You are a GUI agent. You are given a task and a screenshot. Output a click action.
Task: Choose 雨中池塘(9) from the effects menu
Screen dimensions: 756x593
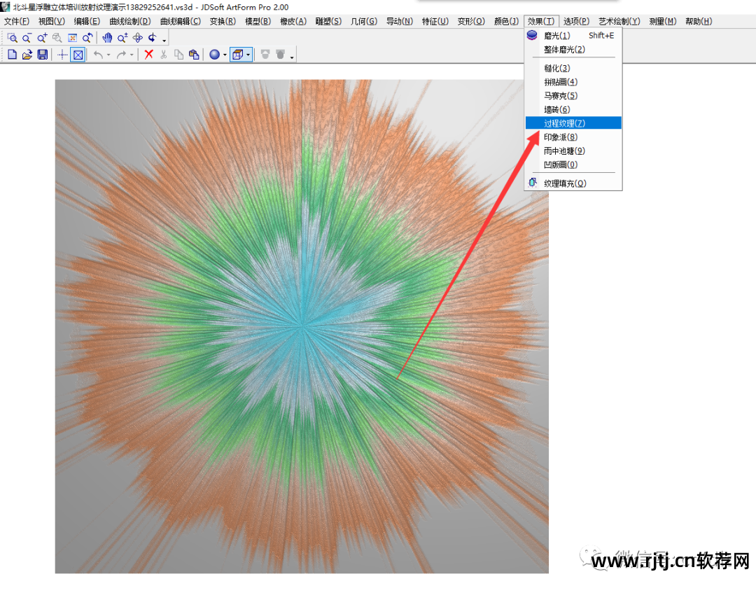[x=573, y=151]
